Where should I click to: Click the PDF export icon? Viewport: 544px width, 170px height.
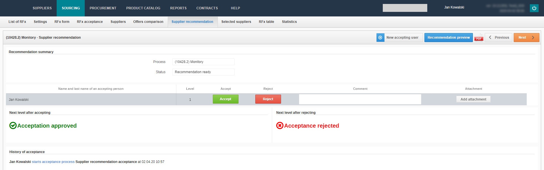pyautogui.click(x=479, y=38)
